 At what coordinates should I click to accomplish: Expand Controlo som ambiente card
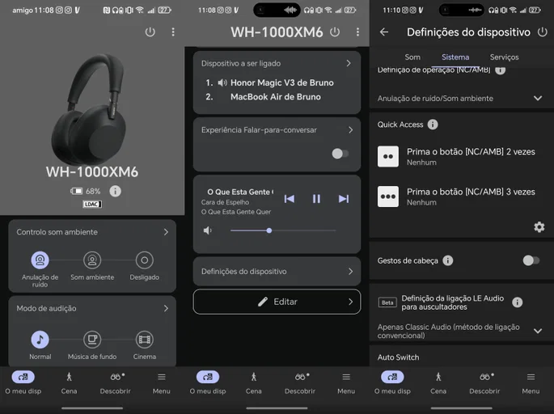(x=166, y=232)
